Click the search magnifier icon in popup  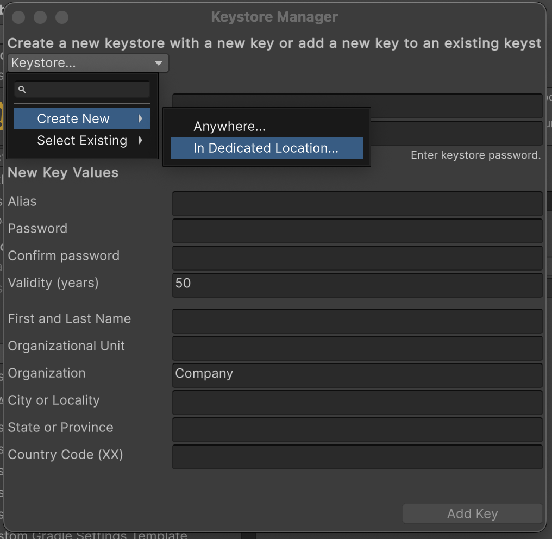[22, 90]
